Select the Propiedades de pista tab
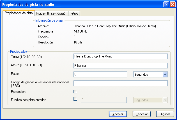This screenshot has width=177, height=120. 19,13
